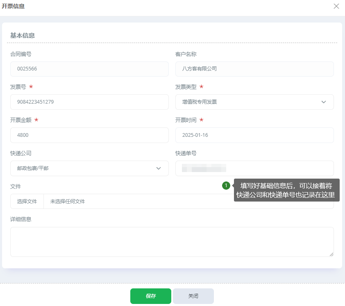Select the 开票金额 field with 4800

[89, 135]
